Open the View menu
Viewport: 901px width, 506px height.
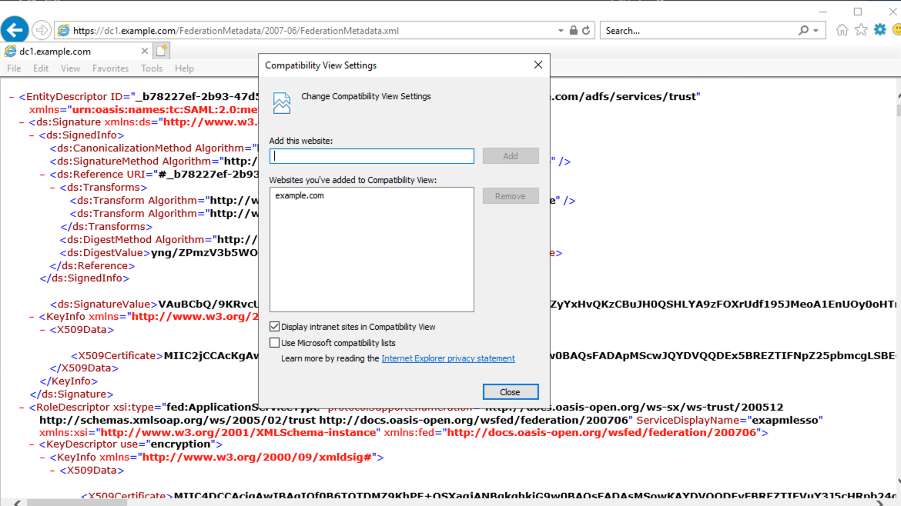[x=71, y=68]
